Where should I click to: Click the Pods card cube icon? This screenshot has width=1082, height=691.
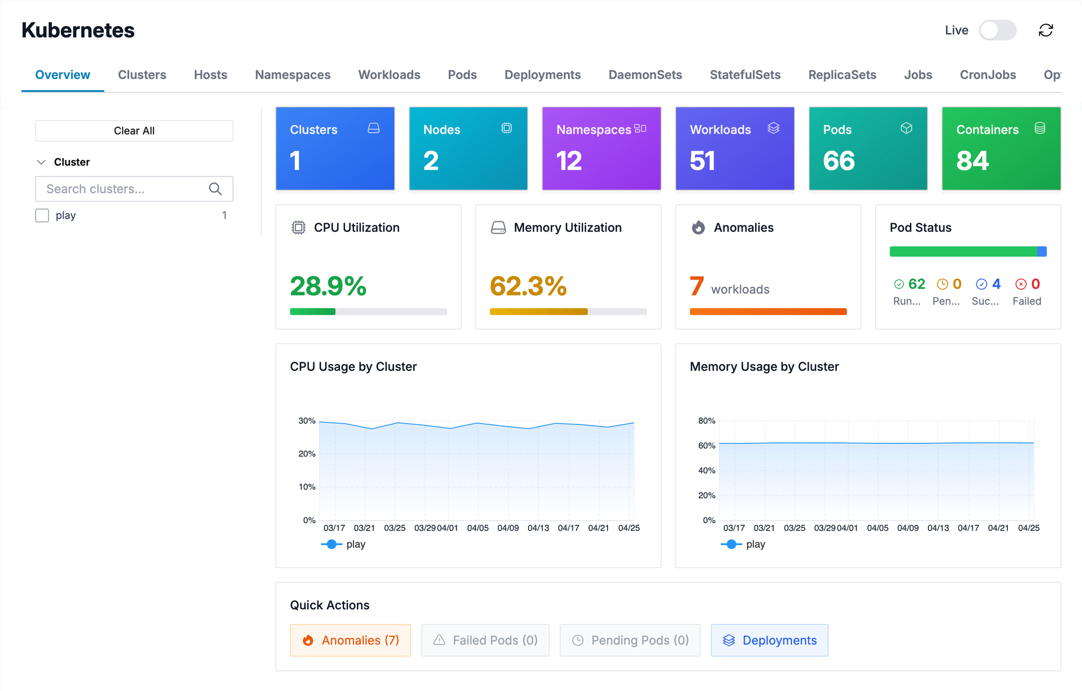tap(906, 128)
